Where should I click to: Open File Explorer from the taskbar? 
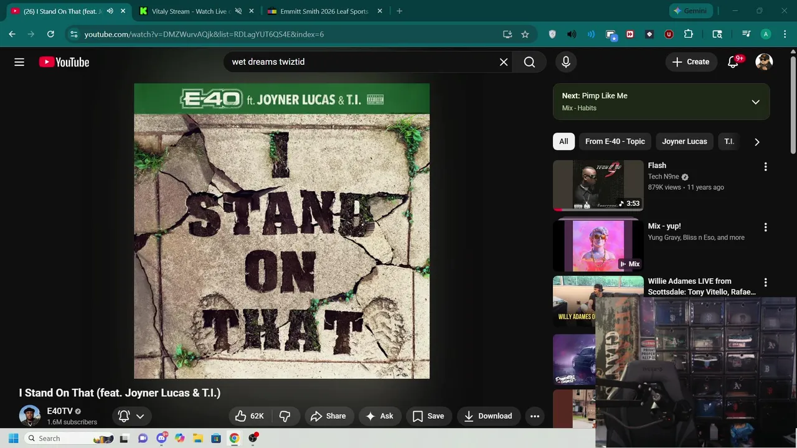198,438
